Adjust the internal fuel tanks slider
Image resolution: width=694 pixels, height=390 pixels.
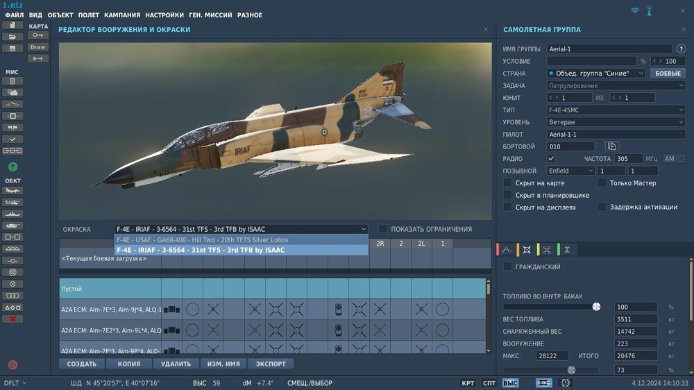pyautogui.click(x=552, y=307)
